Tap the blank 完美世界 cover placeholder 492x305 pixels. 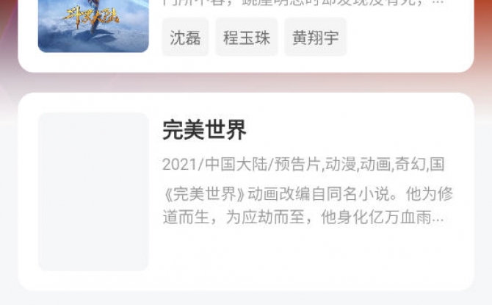coord(93,192)
